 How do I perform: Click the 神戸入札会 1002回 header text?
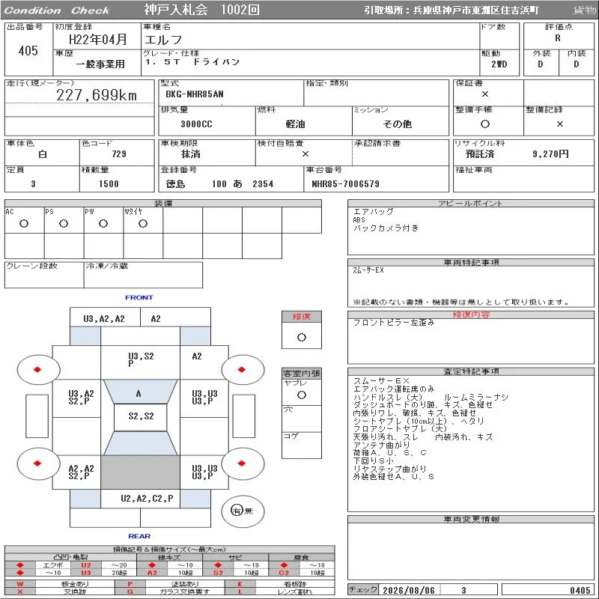tap(202, 10)
